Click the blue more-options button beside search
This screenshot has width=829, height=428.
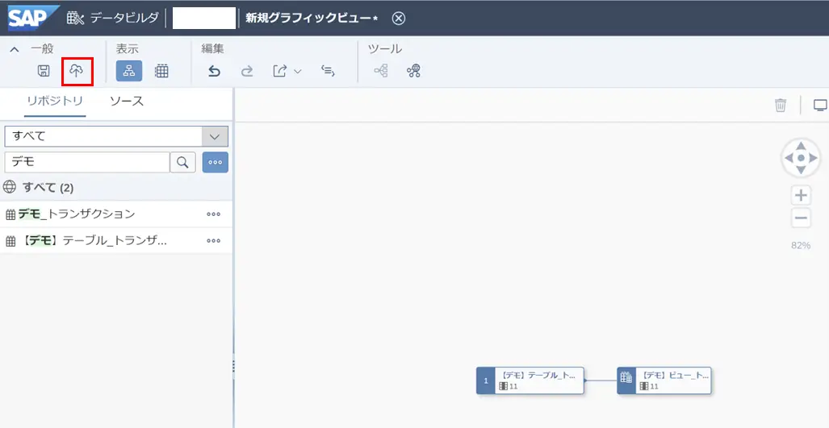(216, 163)
